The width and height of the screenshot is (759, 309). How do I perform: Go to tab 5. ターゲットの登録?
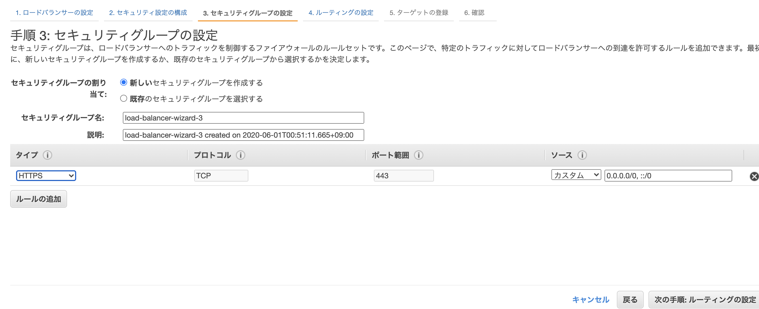(419, 13)
